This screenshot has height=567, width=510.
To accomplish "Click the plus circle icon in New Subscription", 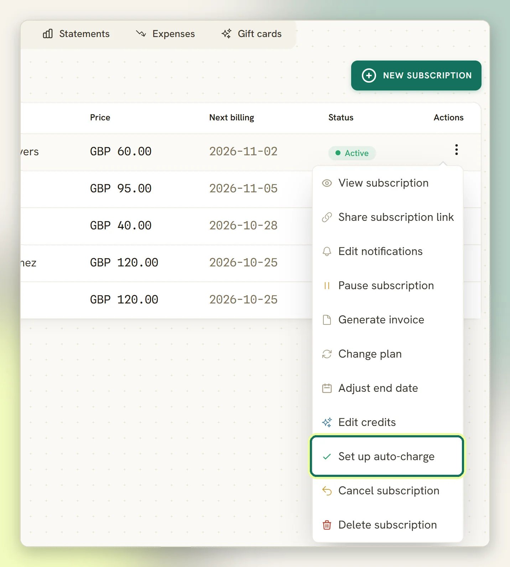I will [369, 76].
